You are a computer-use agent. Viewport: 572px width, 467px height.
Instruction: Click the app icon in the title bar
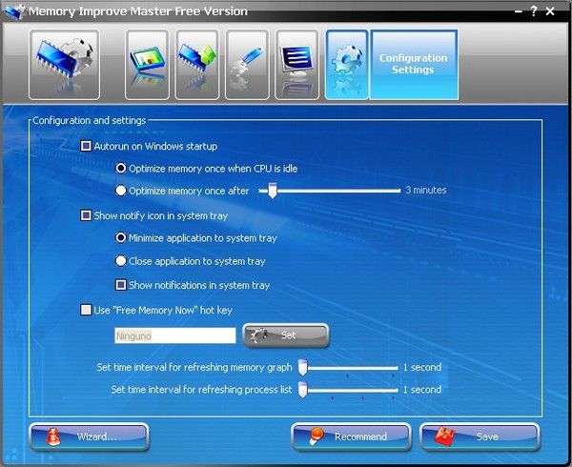tap(13, 11)
